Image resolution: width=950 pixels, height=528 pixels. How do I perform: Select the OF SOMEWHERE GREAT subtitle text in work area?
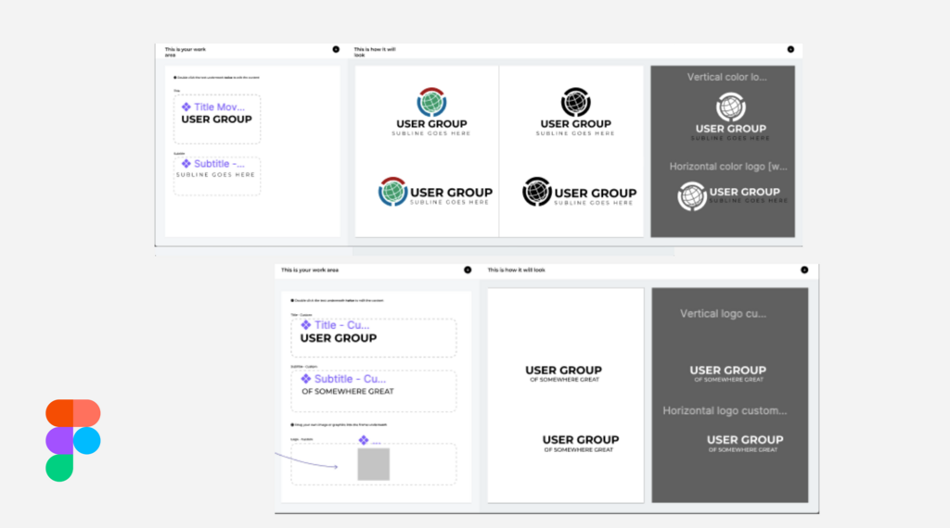348,391
